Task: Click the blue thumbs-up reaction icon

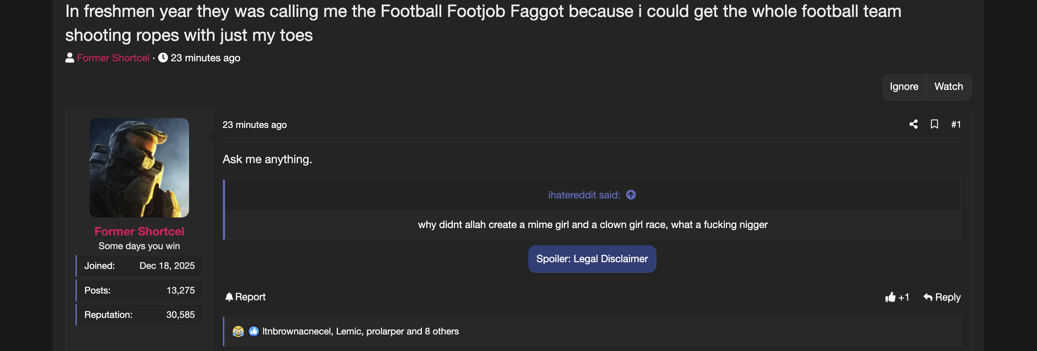Action: 254,331
